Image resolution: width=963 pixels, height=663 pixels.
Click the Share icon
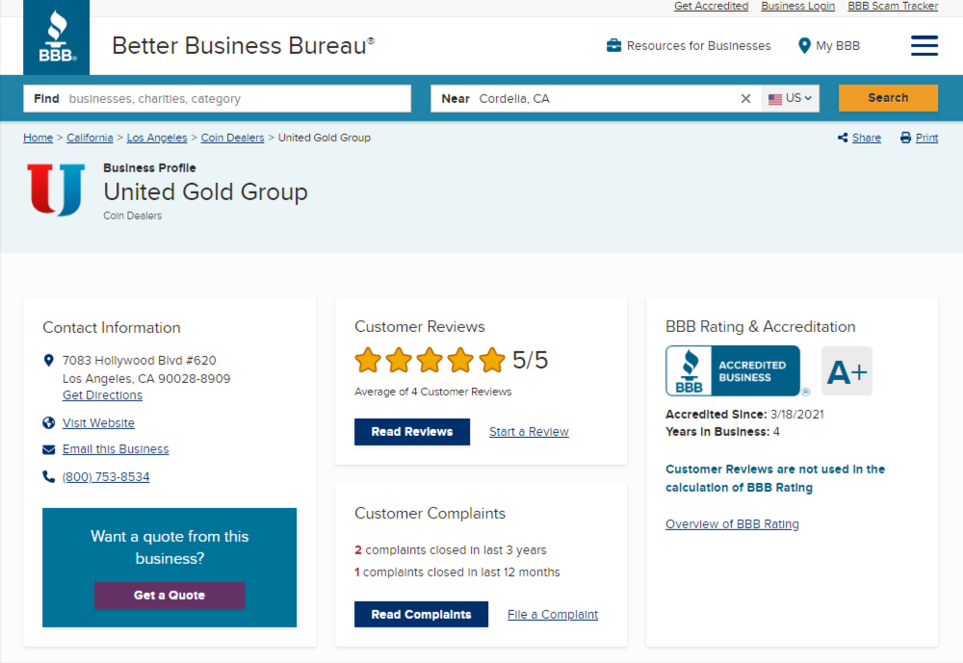pyautogui.click(x=843, y=138)
